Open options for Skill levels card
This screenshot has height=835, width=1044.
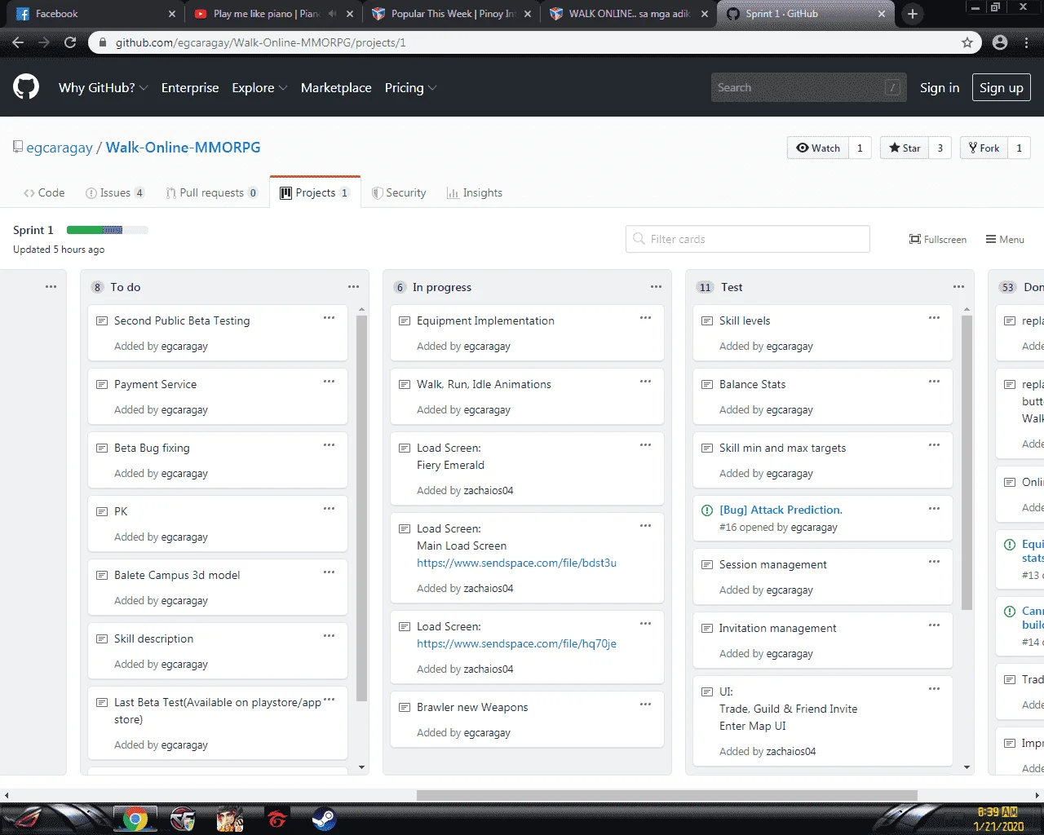point(934,318)
